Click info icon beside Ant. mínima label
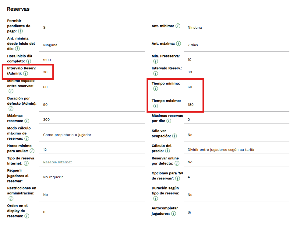Screen dimensions: 304x226 click(x=178, y=26)
